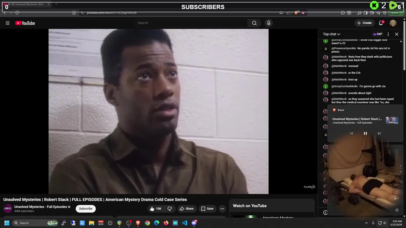
Task: Open Windows Start menu
Action: click(7, 223)
